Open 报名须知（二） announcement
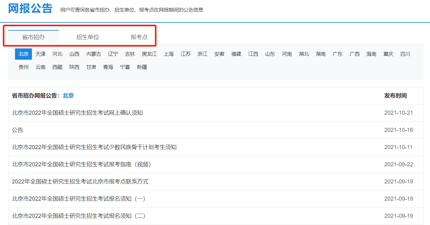This screenshot has width=430, height=225. [x=79, y=216]
